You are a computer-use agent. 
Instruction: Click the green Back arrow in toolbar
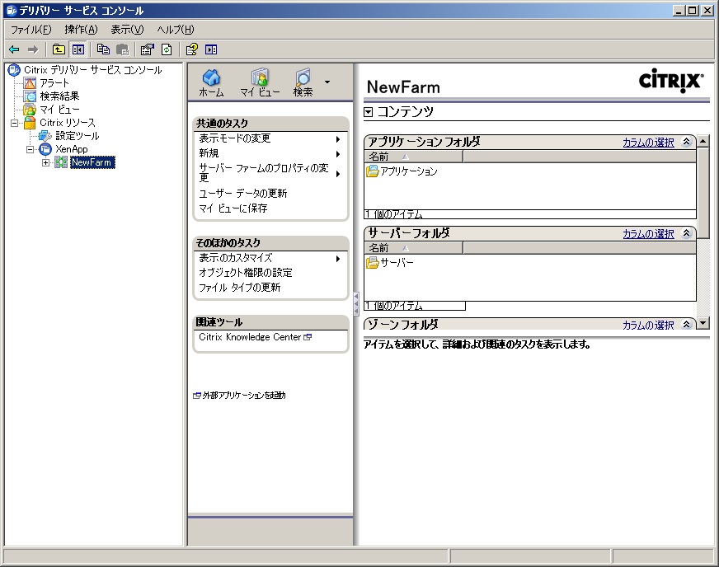pos(14,49)
